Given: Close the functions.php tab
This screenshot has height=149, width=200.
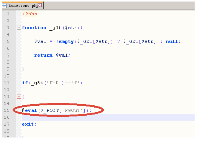Looking at the screenshot, I should tap(40, 5).
